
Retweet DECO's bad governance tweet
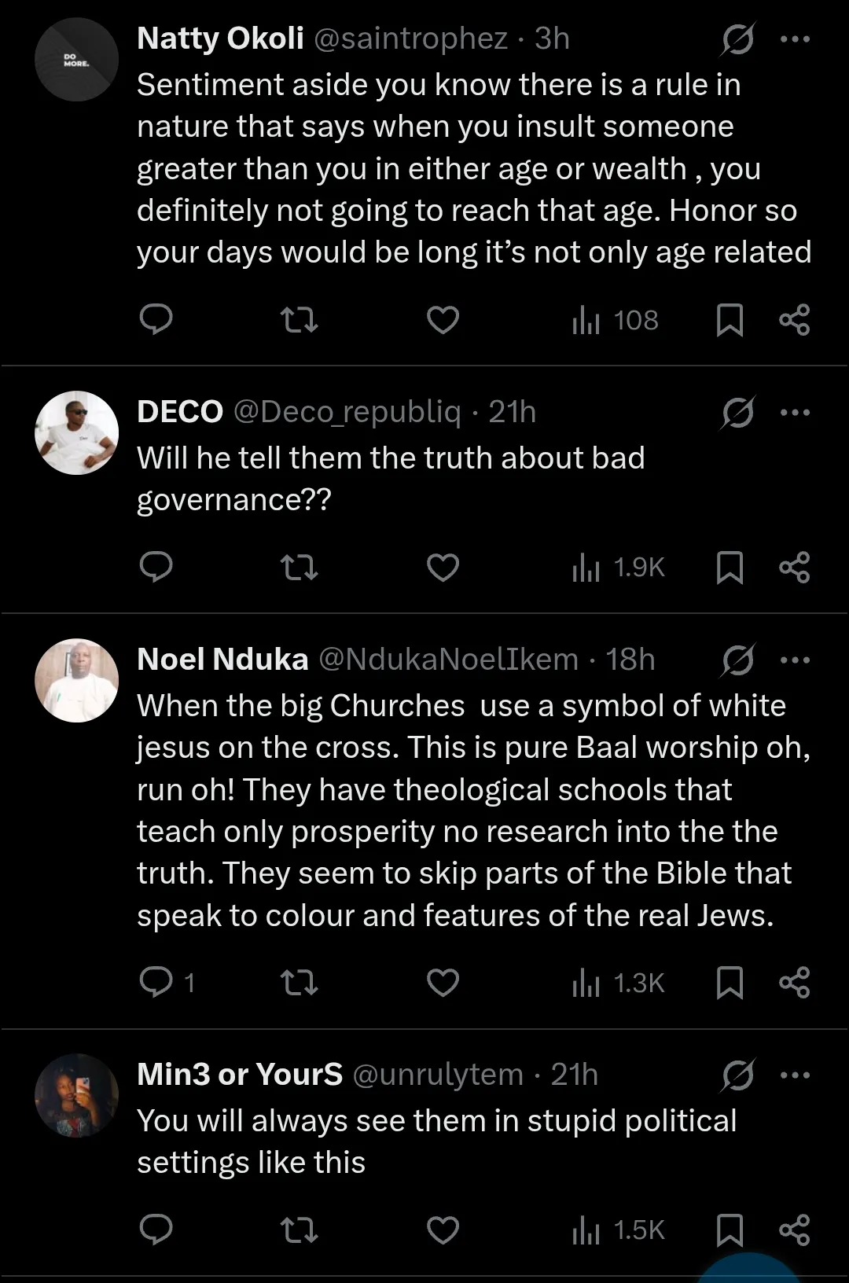(x=299, y=568)
